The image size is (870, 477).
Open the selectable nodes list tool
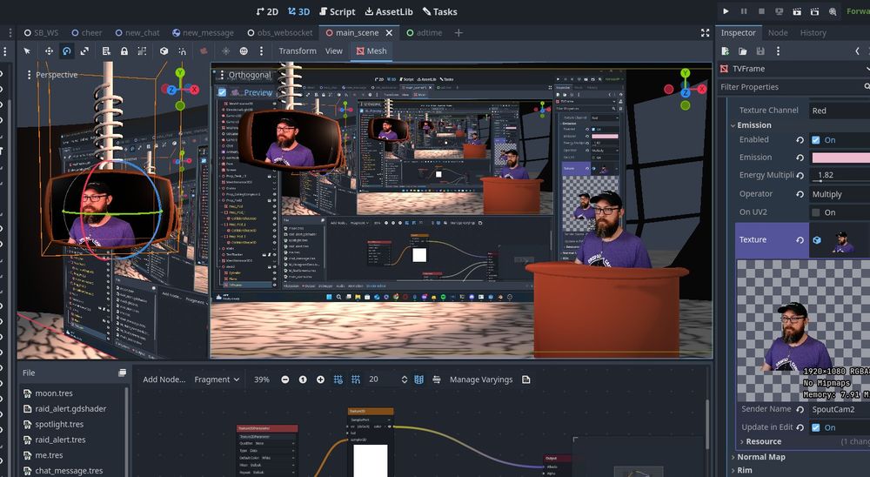[x=106, y=51]
